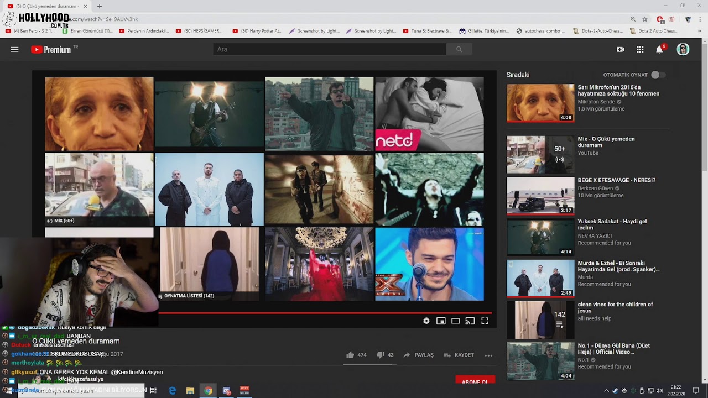Focus the Ara search field
The width and height of the screenshot is (708, 398).
(330, 49)
